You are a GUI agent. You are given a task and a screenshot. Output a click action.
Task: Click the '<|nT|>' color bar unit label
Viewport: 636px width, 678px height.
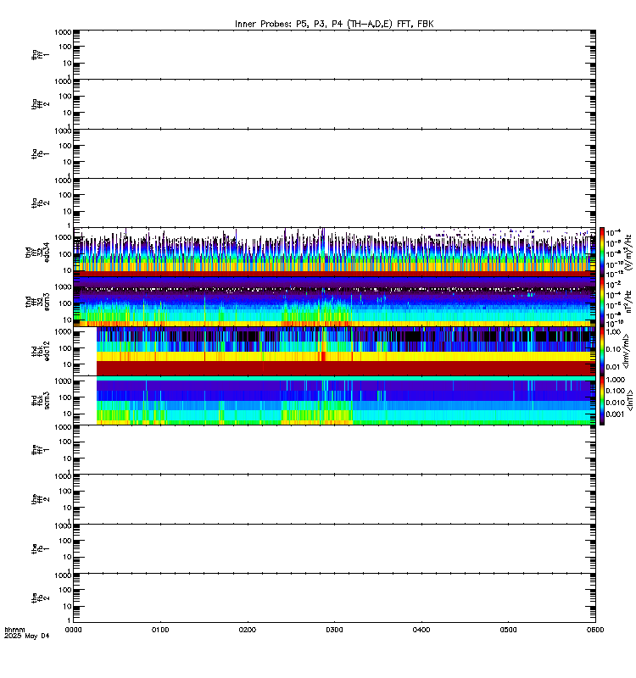(630, 400)
